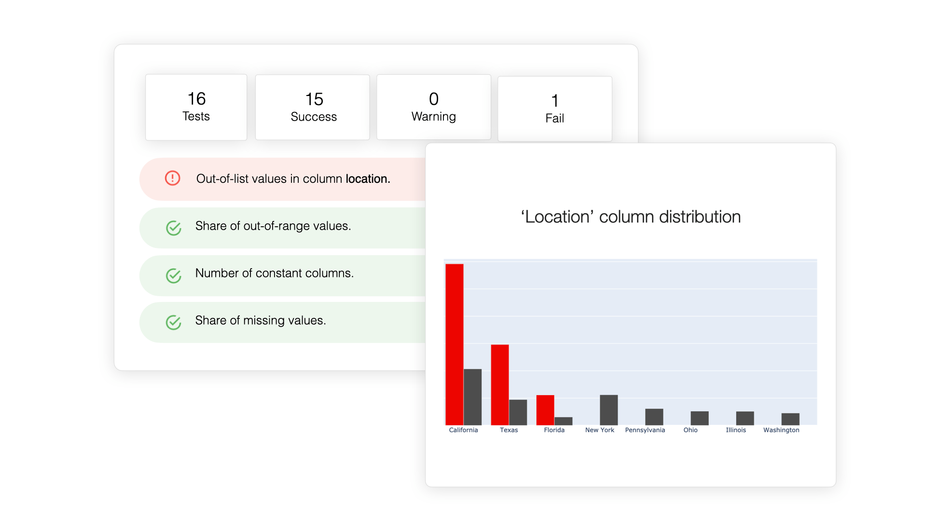Switch to the 1 Fail summary card
The height and width of the screenshot is (521, 926).
554,107
